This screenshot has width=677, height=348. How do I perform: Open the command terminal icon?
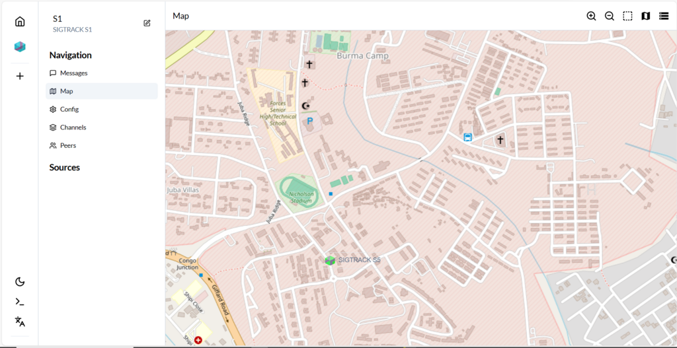pyautogui.click(x=20, y=302)
